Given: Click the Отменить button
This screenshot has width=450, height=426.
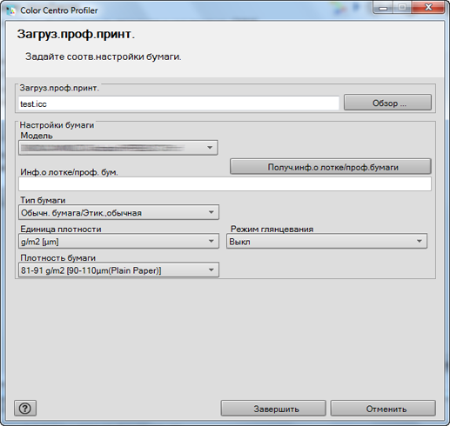Looking at the screenshot, I should (383, 409).
